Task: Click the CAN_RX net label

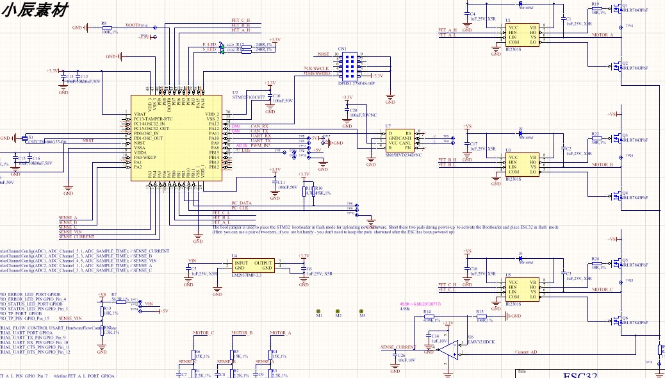Action: pos(259,126)
